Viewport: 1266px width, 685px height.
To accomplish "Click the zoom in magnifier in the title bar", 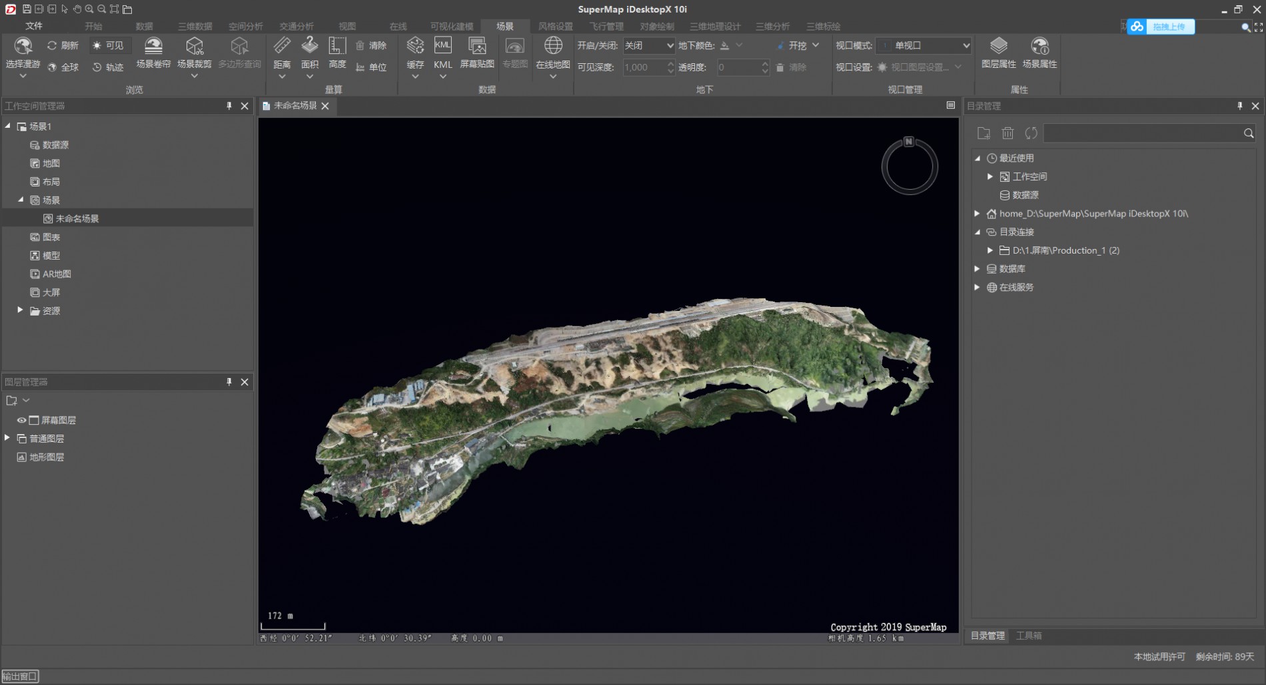I will pyautogui.click(x=89, y=9).
